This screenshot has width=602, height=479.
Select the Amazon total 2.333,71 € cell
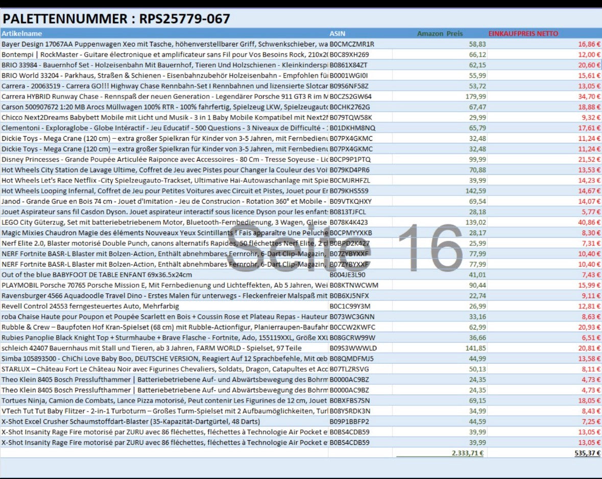pyautogui.click(x=466, y=452)
